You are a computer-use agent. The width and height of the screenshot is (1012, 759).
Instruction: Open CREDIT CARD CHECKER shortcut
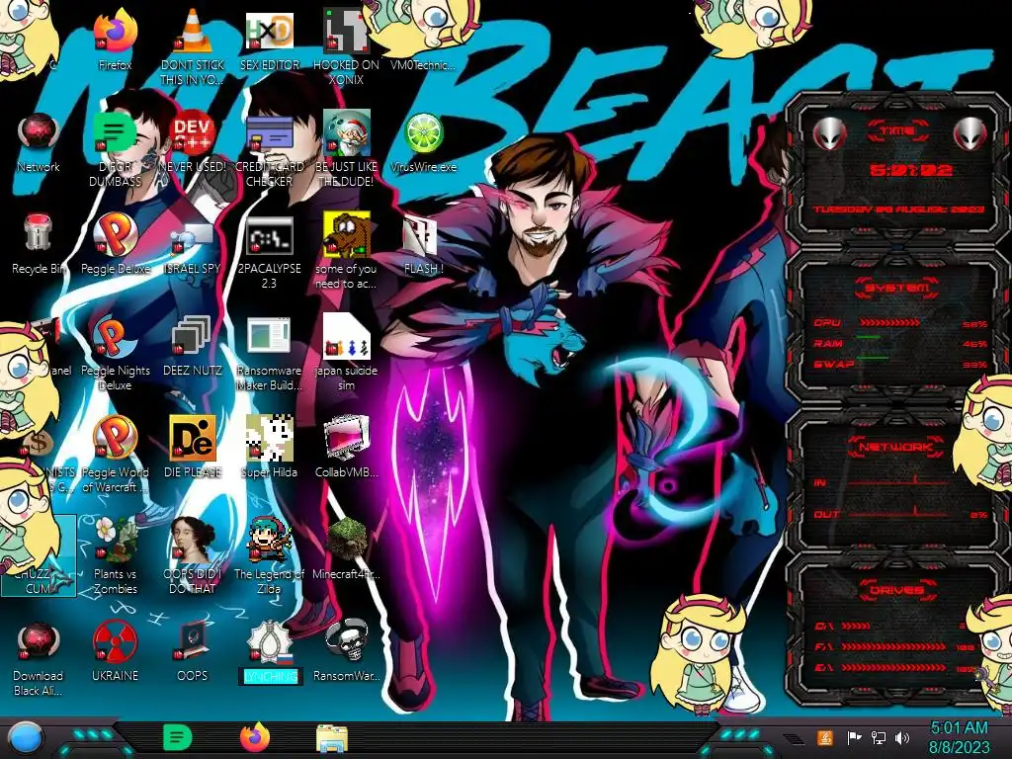click(269, 133)
